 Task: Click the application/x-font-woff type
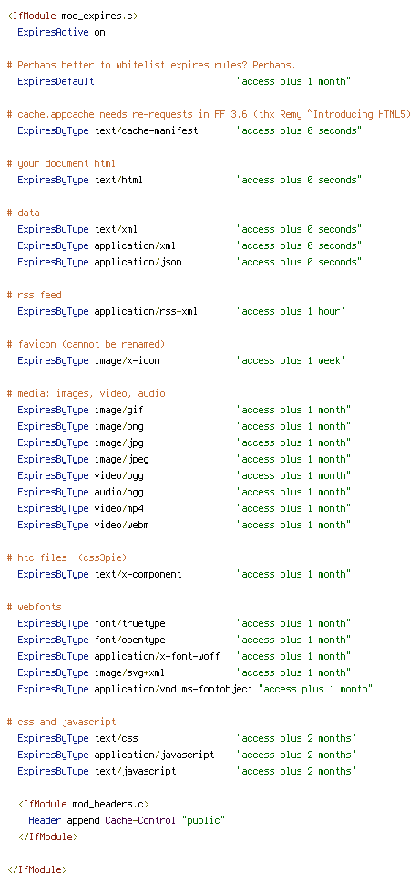(x=157, y=656)
